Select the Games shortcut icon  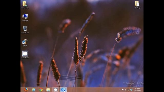[x=25, y=42]
